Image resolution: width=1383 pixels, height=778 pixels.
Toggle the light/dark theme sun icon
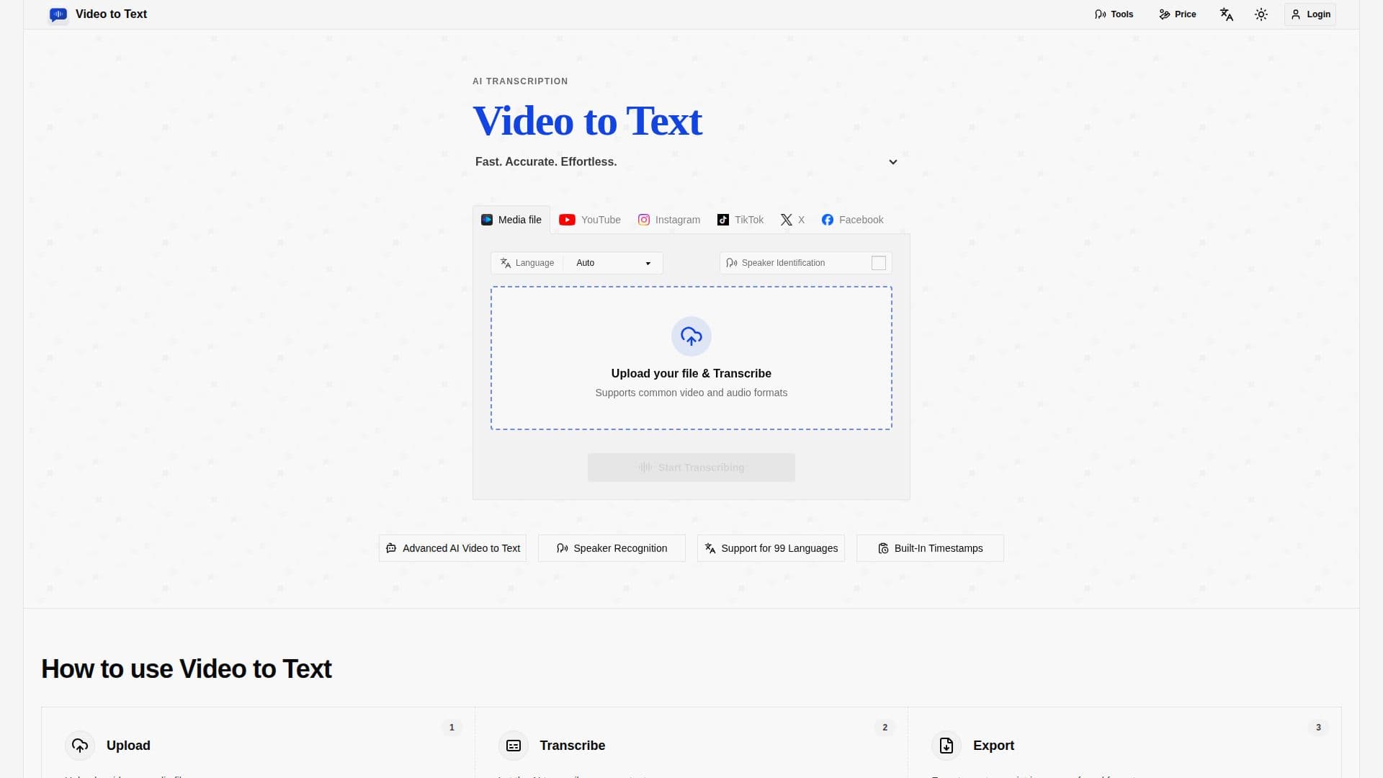tap(1261, 14)
